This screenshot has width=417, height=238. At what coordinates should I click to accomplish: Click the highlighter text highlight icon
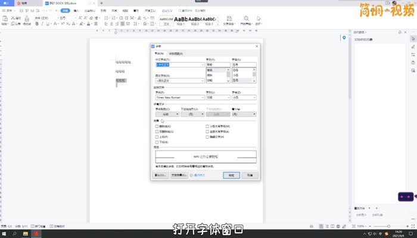[82, 24]
